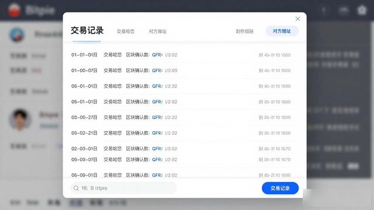Open the GFR link in the 01-00-07日 row
Viewport: 374px width, 210px height.
tap(157, 71)
